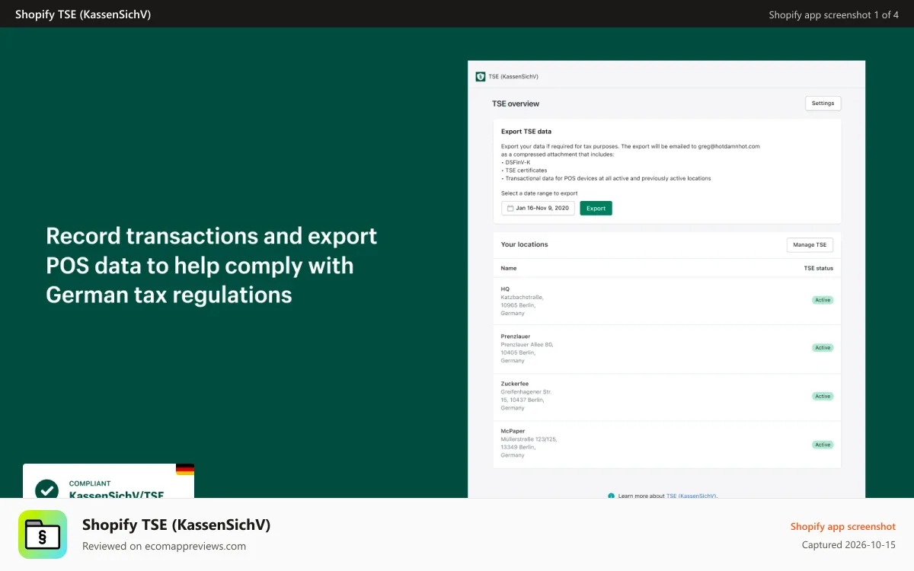The height and width of the screenshot is (571, 914).
Task: Click the TSE status column header
Action: [x=819, y=268]
